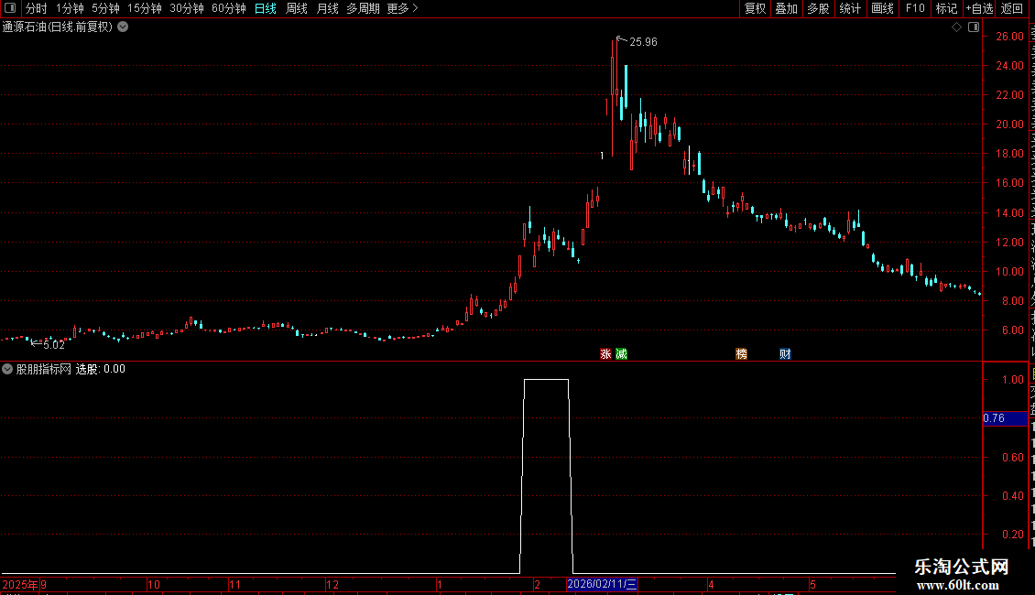Click the 叠加 overlay button

(786, 8)
